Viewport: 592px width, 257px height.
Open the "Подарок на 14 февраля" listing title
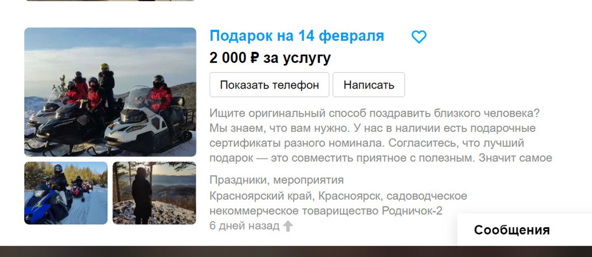(297, 36)
